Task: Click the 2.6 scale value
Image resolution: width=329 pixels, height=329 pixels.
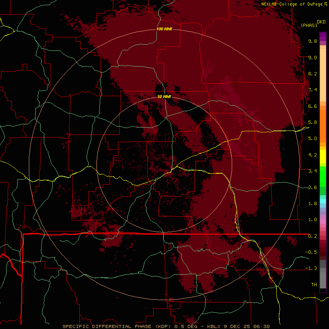Action: pyautogui.click(x=313, y=188)
